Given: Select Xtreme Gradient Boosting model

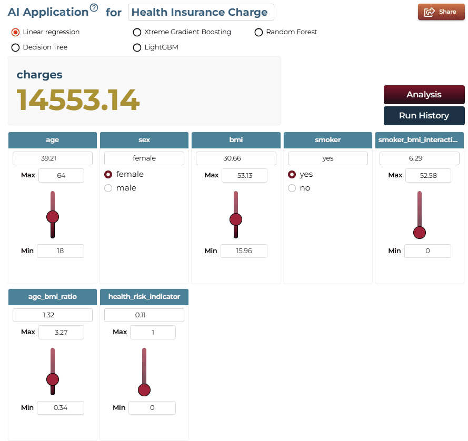Looking at the screenshot, I should (137, 32).
